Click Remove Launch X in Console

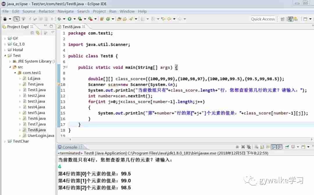(243, 147)
